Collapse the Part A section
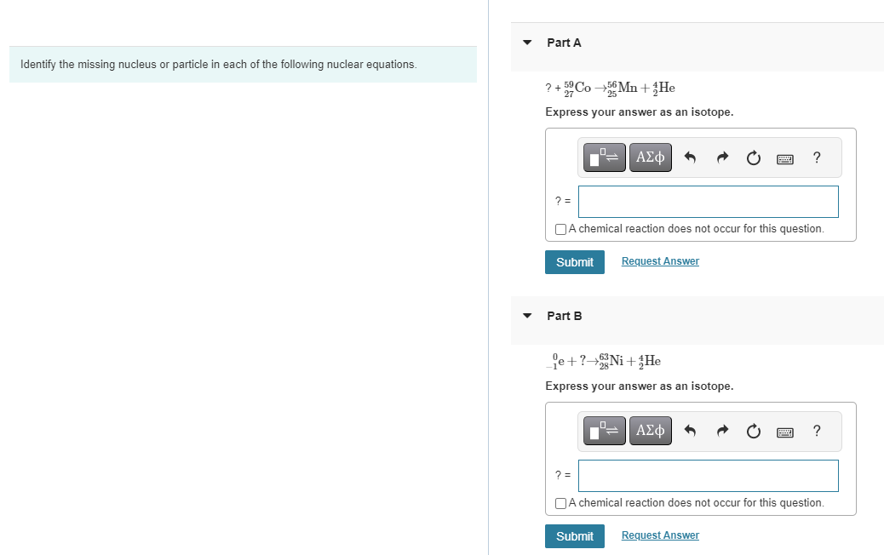This screenshot has height=555, width=884. point(526,42)
